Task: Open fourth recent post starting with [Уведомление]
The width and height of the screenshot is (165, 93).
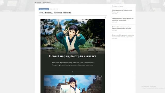Action: pos(123,37)
